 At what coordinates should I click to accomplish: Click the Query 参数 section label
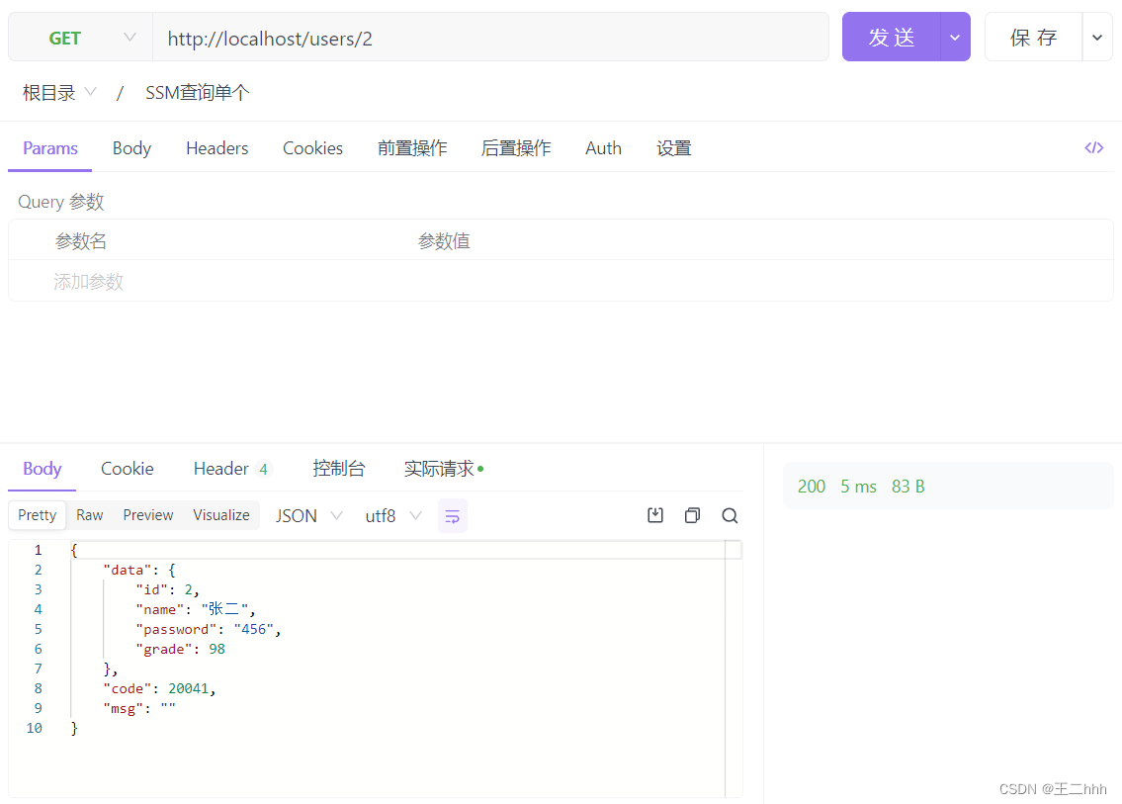click(x=61, y=202)
